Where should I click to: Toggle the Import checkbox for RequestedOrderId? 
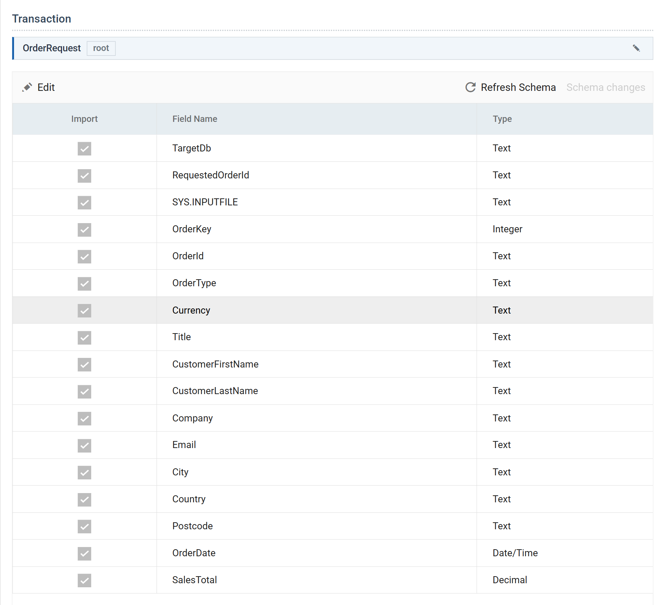click(x=85, y=175)
